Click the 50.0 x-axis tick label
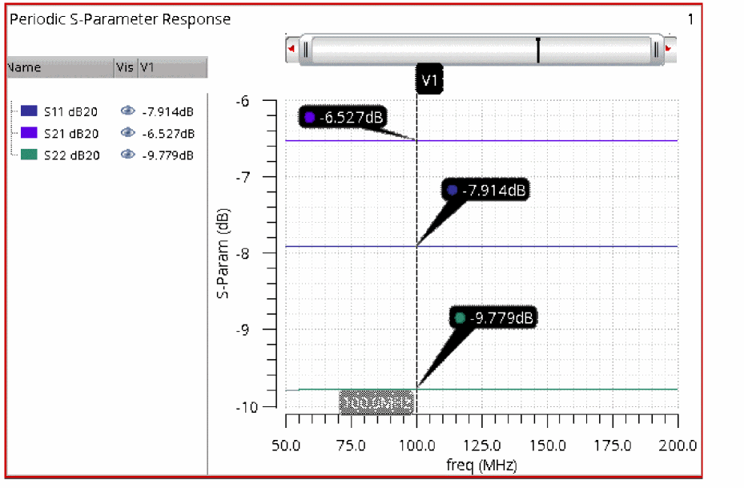 (x=286, y=446)
